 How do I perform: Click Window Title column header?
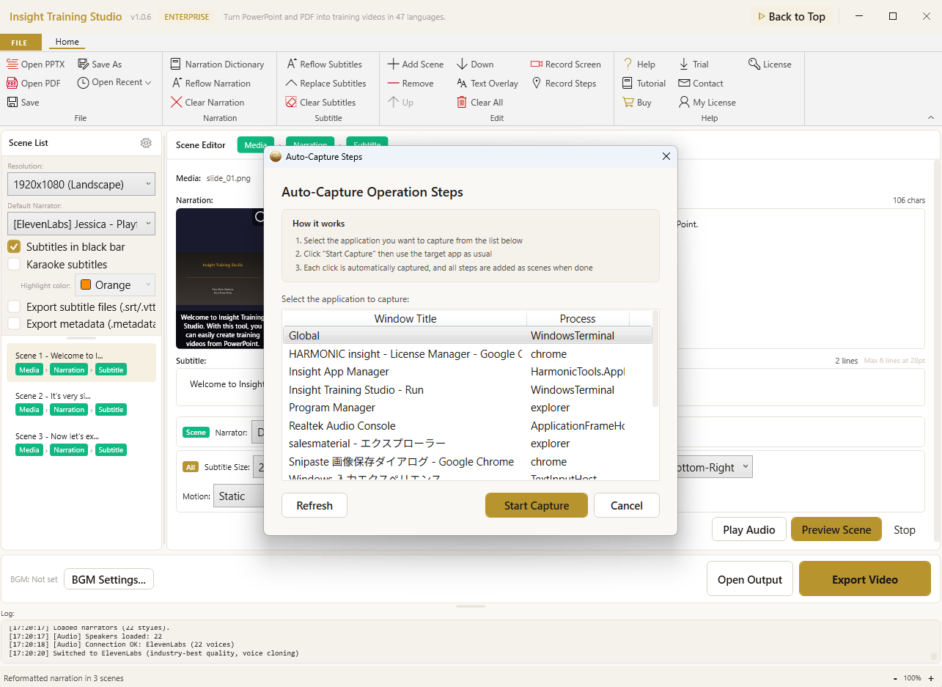[405, 318]
